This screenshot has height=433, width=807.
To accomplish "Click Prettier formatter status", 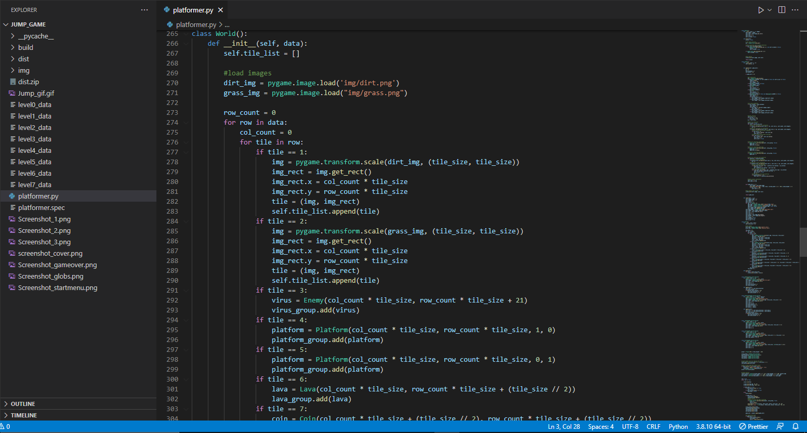I will click(x=754, y=427).
